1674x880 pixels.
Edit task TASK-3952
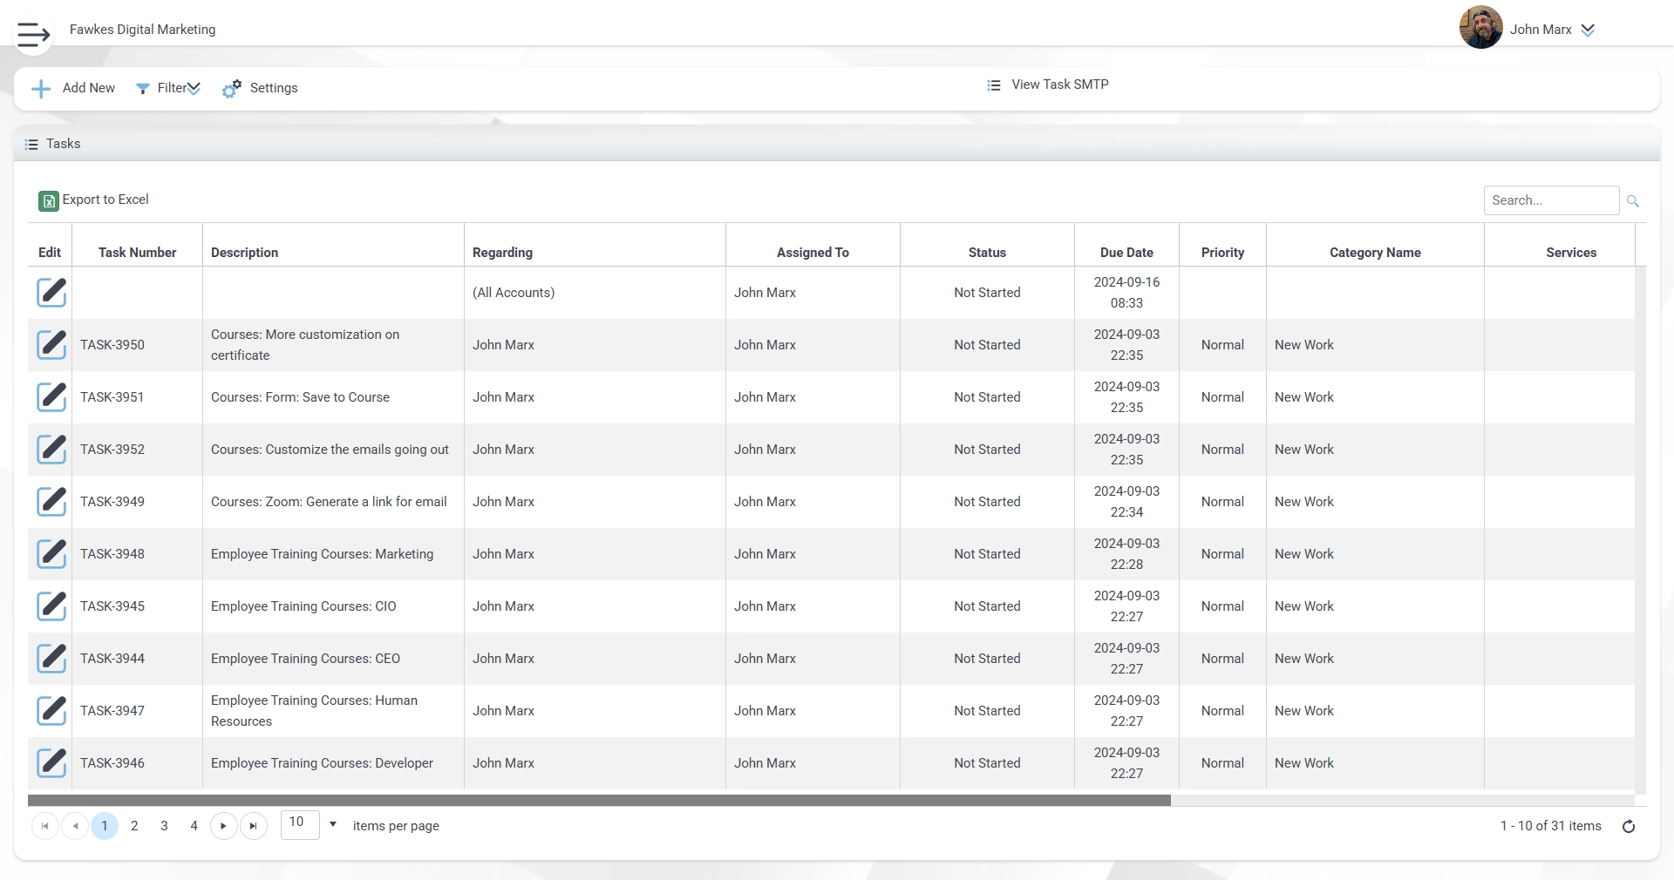pos(51,450)
